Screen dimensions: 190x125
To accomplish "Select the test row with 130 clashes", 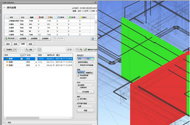I will click(x=50, y=28).
